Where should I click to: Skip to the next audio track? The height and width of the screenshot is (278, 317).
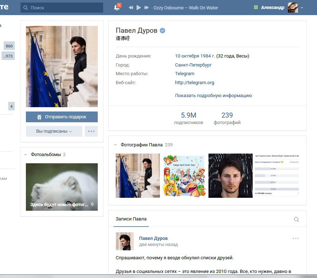147,8
